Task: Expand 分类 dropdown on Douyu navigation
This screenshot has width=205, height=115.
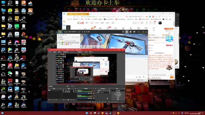Action: [x=97, y=23]
